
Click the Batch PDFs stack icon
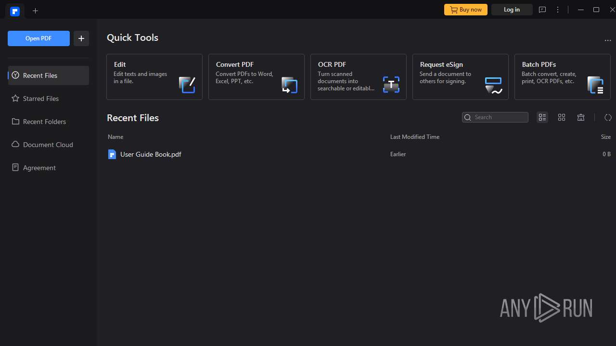(595, 85)
